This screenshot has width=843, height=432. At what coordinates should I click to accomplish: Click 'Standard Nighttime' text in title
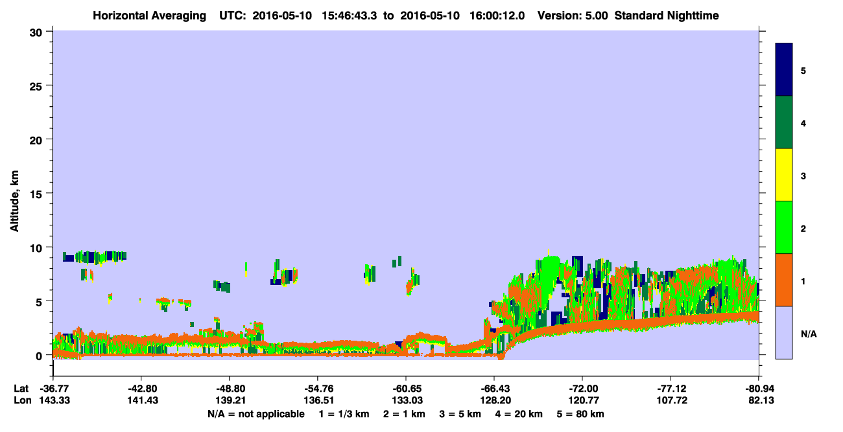[x=666, y=15]
